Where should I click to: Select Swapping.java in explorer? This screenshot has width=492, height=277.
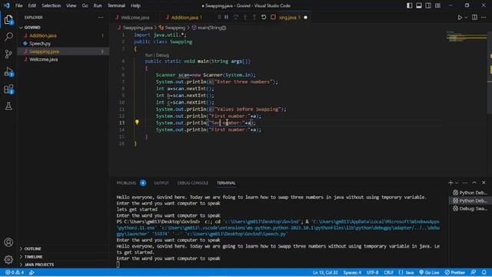click(44, 52)
